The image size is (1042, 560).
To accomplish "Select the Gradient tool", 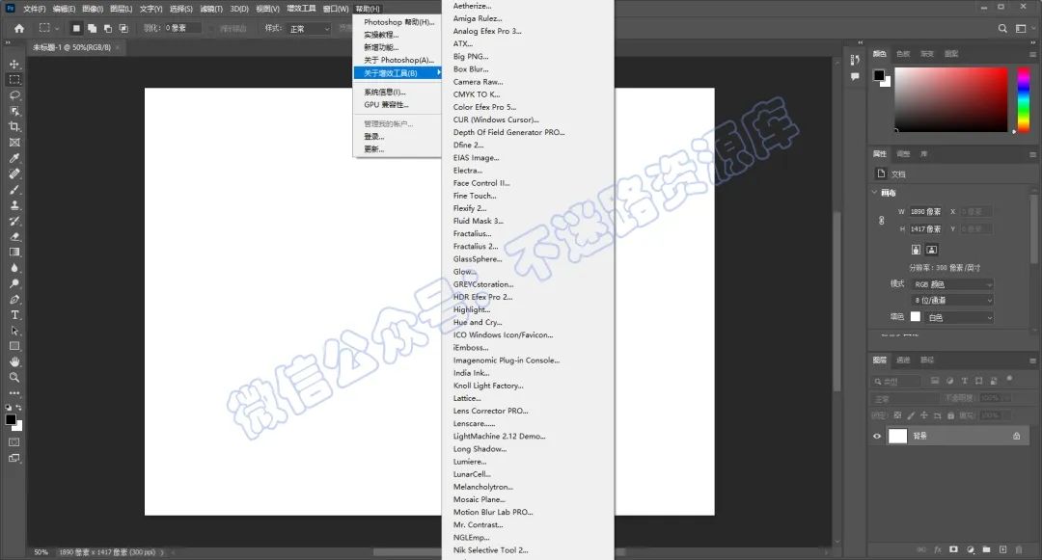I will 14,253.
